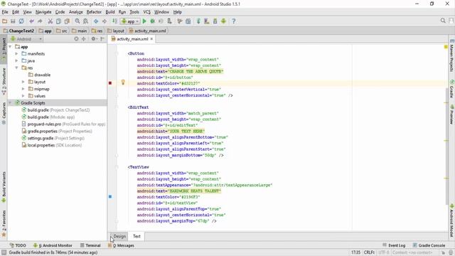The height and width of the screenshot is (256, 455).
Task: Toggle the Maven Projects side button
Action: click(x=451, y=55)
